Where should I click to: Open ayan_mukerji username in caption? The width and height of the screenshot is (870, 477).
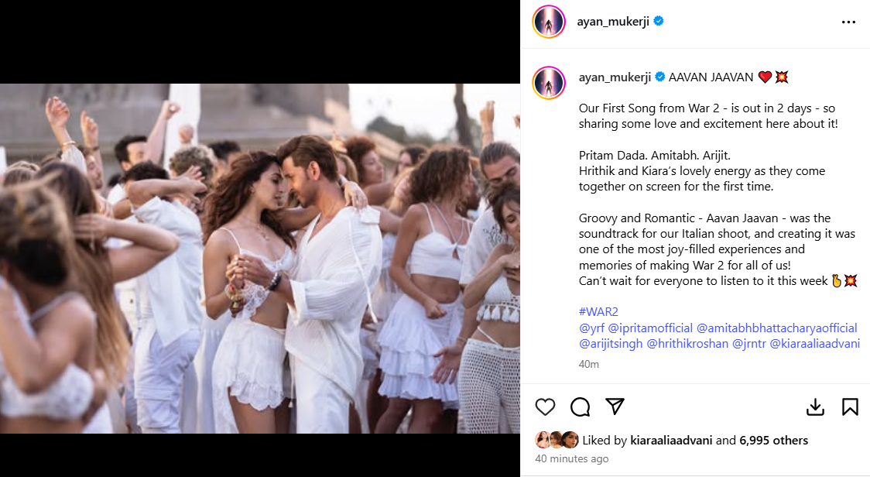615,77
